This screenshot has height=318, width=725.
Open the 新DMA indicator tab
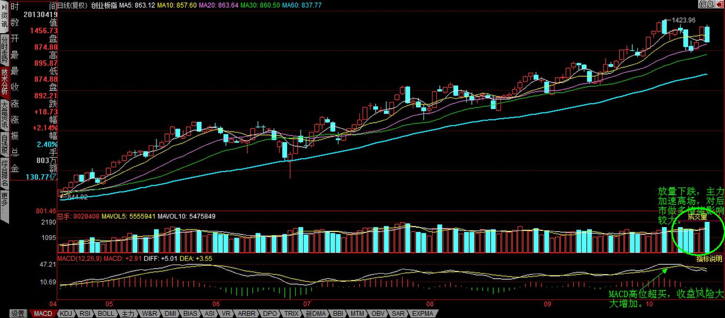click(316, 313)
